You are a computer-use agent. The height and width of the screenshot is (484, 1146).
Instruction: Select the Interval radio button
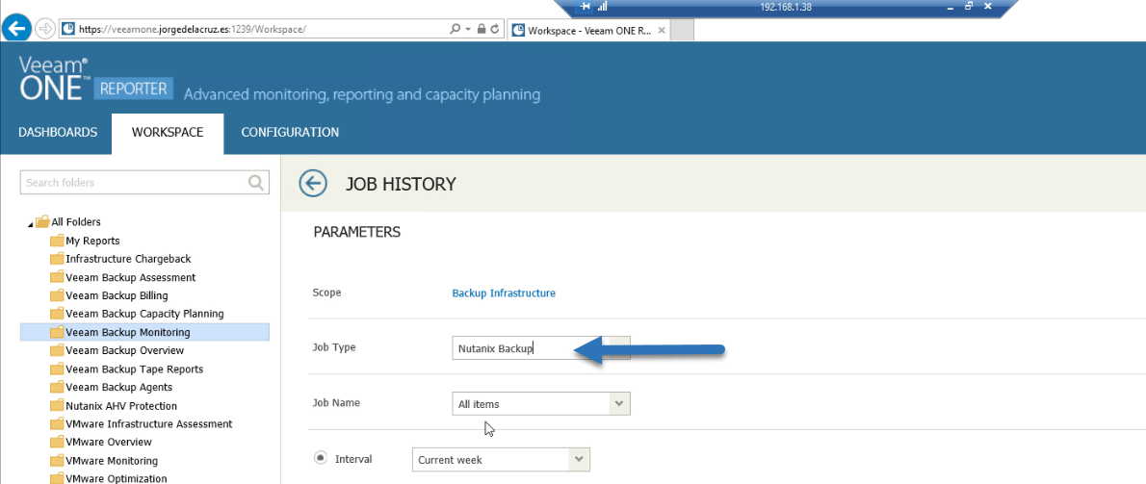[320, 458]
